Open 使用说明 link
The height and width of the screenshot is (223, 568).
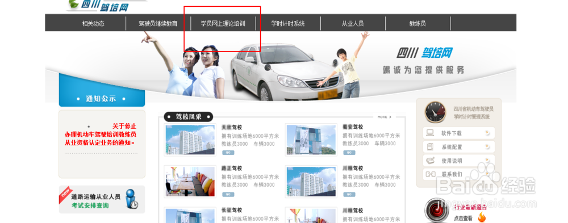[x=452, y=161]
